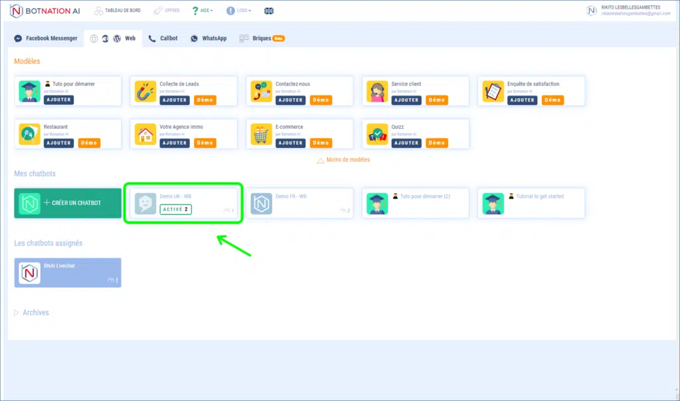
Task: Select the Briques beta tab
Action: tap(262, 39)
